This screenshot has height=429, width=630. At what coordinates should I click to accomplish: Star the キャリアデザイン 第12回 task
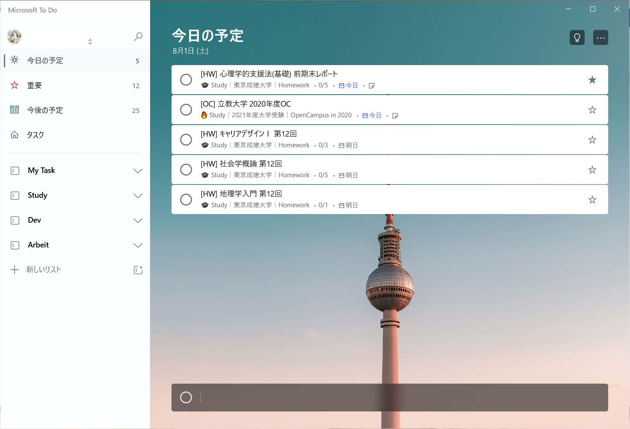click(592, 140)
